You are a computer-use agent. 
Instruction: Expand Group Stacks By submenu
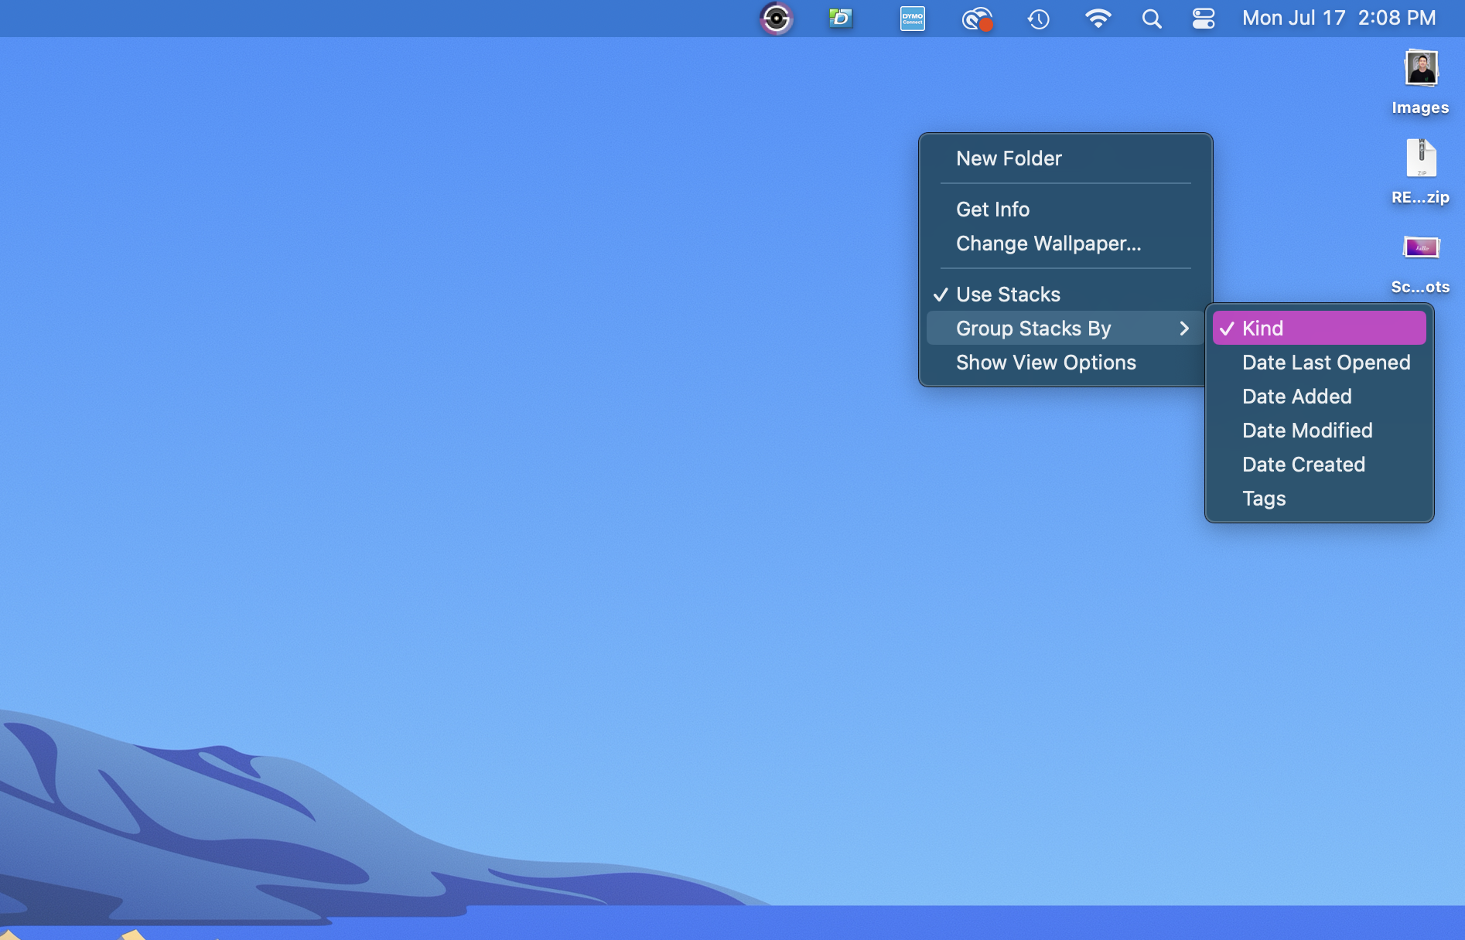click(1065, 329)
